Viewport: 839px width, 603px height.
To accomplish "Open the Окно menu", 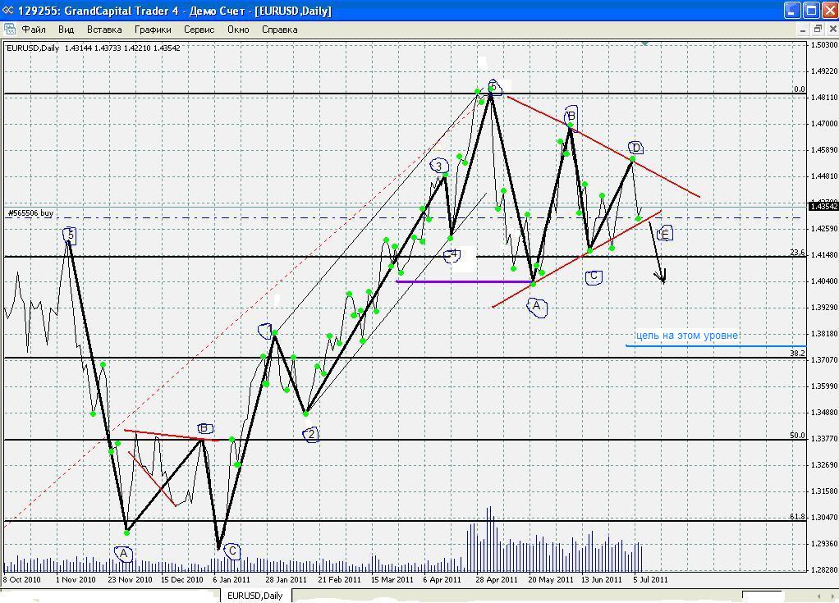I will [238, 30].
